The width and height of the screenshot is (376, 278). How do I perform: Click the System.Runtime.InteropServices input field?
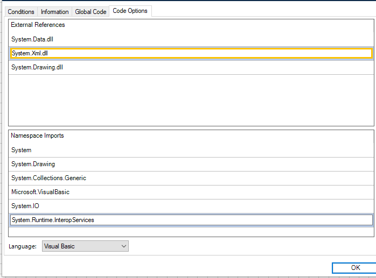click(x=191, y=220)
